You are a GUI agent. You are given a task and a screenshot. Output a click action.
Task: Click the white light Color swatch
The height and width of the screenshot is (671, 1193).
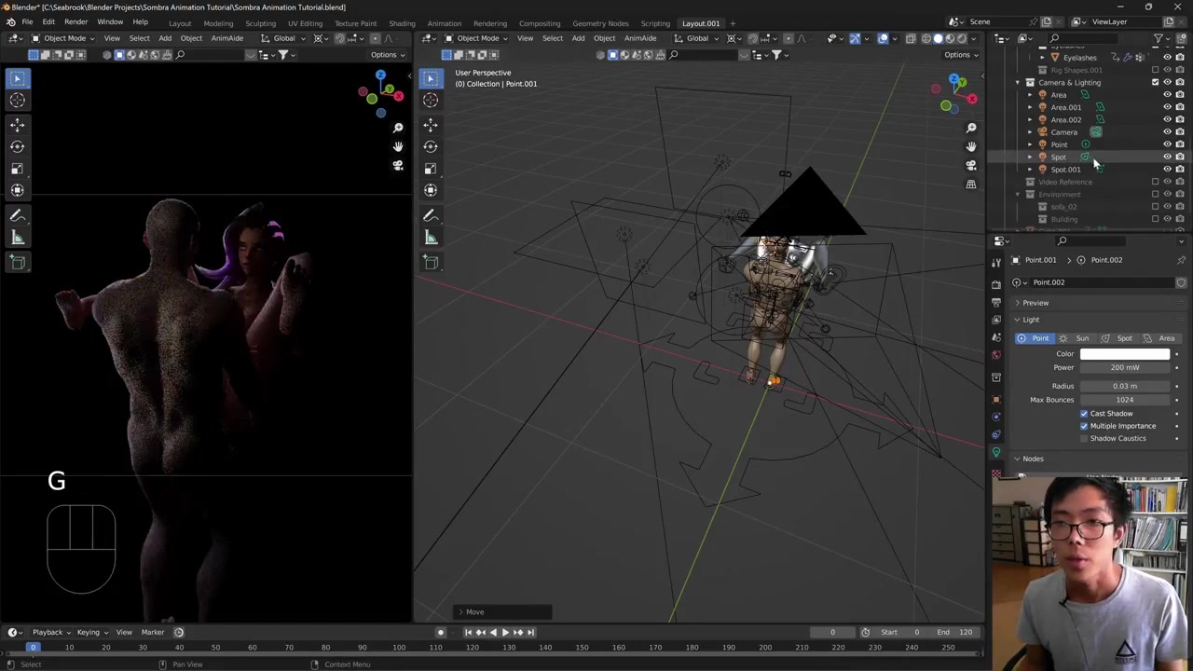tap(1124, 354)
